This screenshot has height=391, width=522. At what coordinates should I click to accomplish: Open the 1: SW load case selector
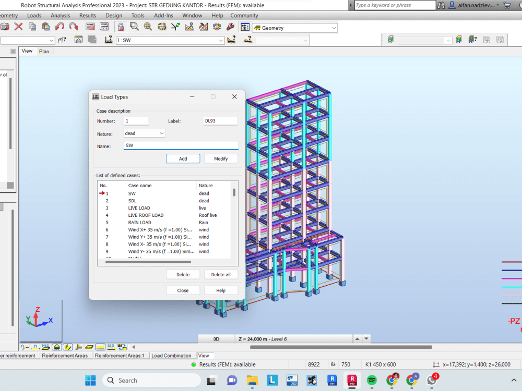tap(222, 40)
